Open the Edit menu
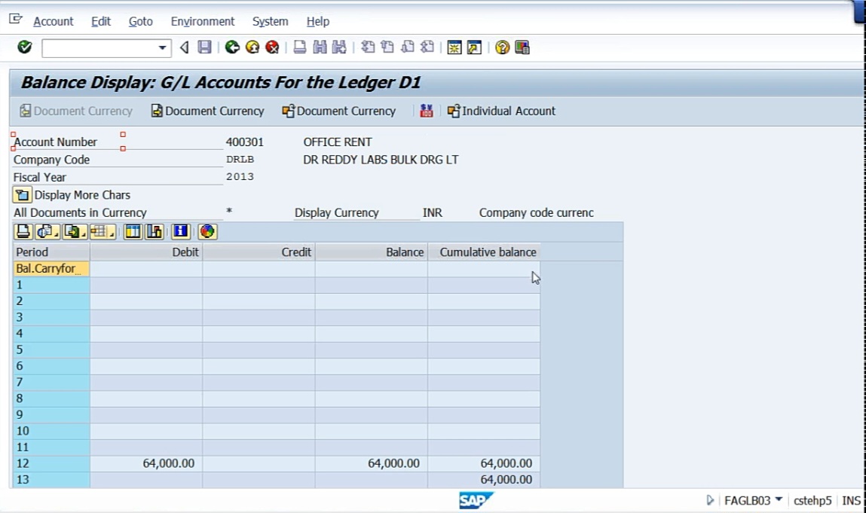The height and width of the screenshot is (513, 866). pyautogui.click(x=100, y=22)
